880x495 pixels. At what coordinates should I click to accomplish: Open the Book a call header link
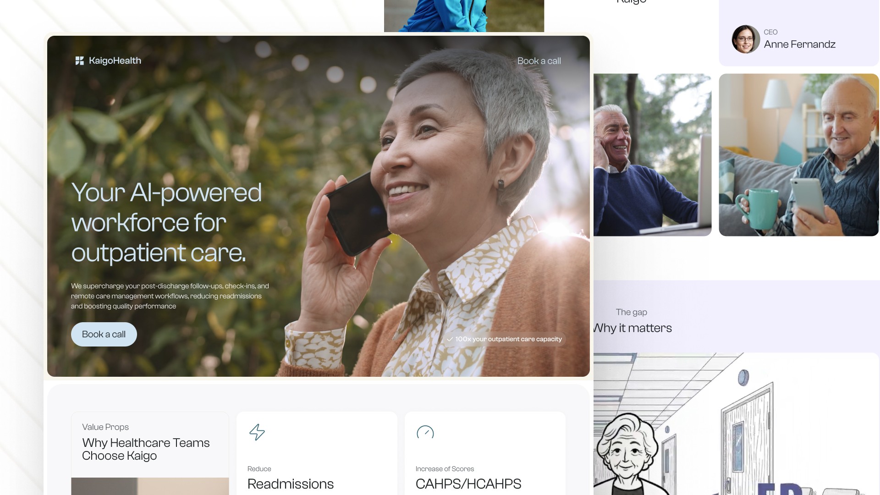coord(539,61)
